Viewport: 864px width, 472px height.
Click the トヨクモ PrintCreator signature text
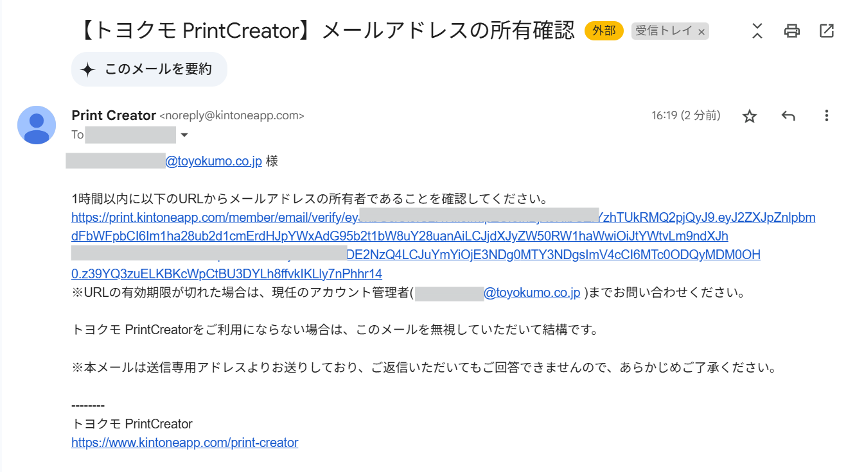pos(132,424)
